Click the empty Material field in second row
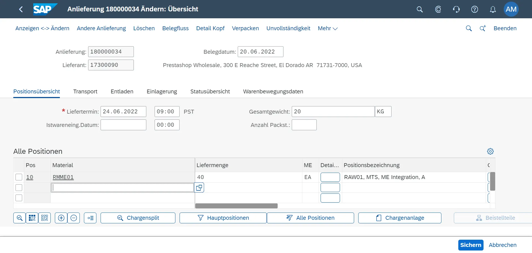 (x=122, y=188)
